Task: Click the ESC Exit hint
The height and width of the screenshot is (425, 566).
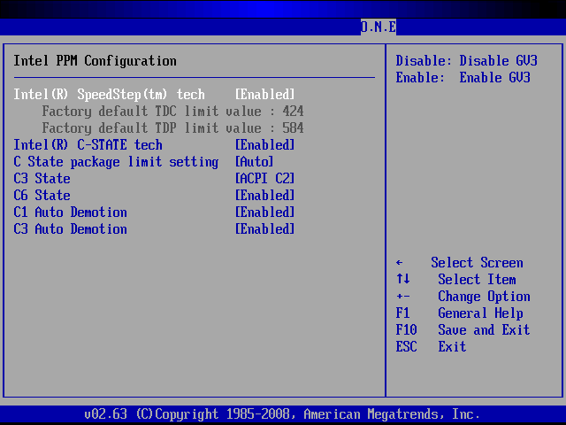Action: (431, 346)
